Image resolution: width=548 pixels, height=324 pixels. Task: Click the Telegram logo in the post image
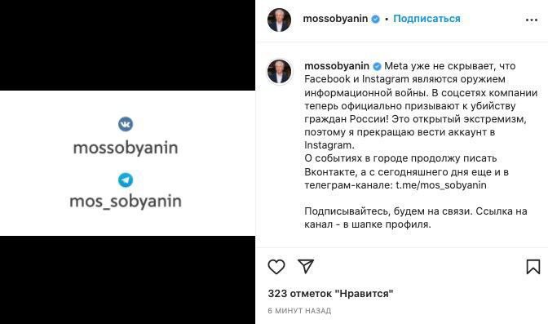(126, 180)
